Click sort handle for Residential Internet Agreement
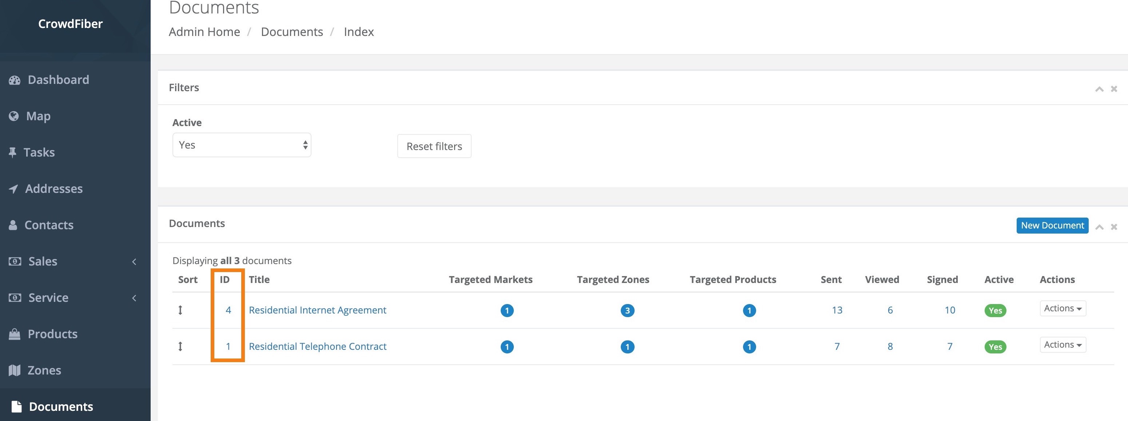 [x=180, y=310]
